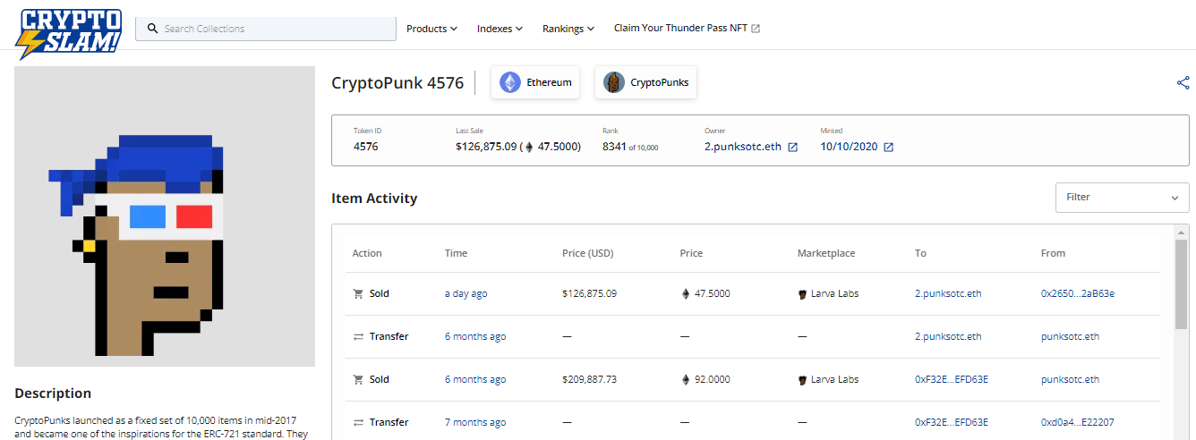This screenshot has width=1196, height=440.
Task: Expand the Products menu
Action: [431, 29]
